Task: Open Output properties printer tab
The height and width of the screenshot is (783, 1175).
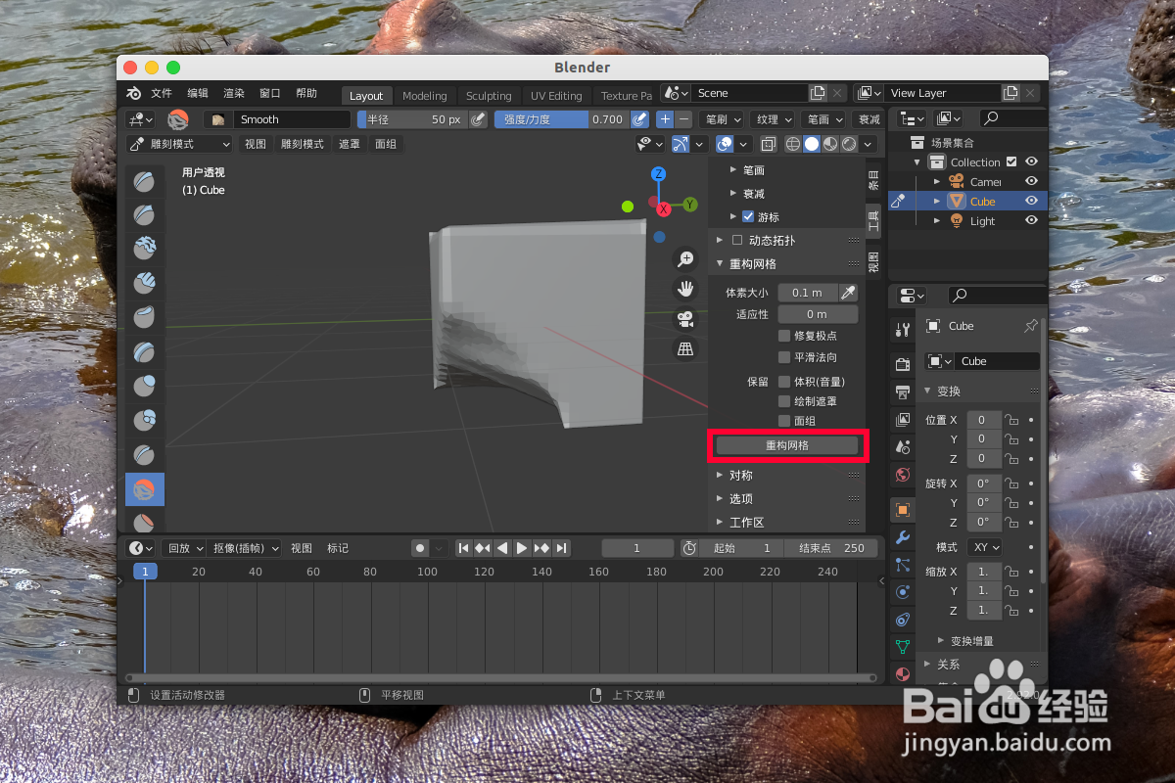Action: 903,392
